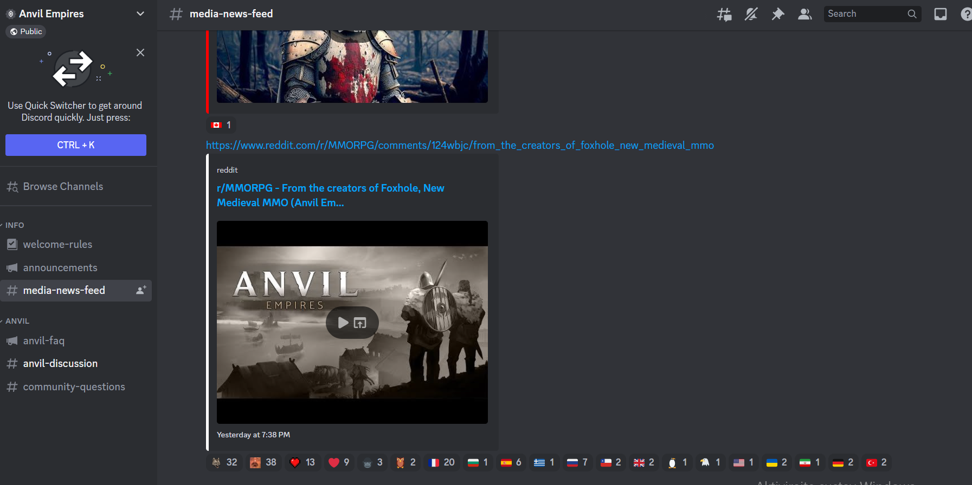Switch to the anvil-discussion channel
972x485 pixels.
60,364
